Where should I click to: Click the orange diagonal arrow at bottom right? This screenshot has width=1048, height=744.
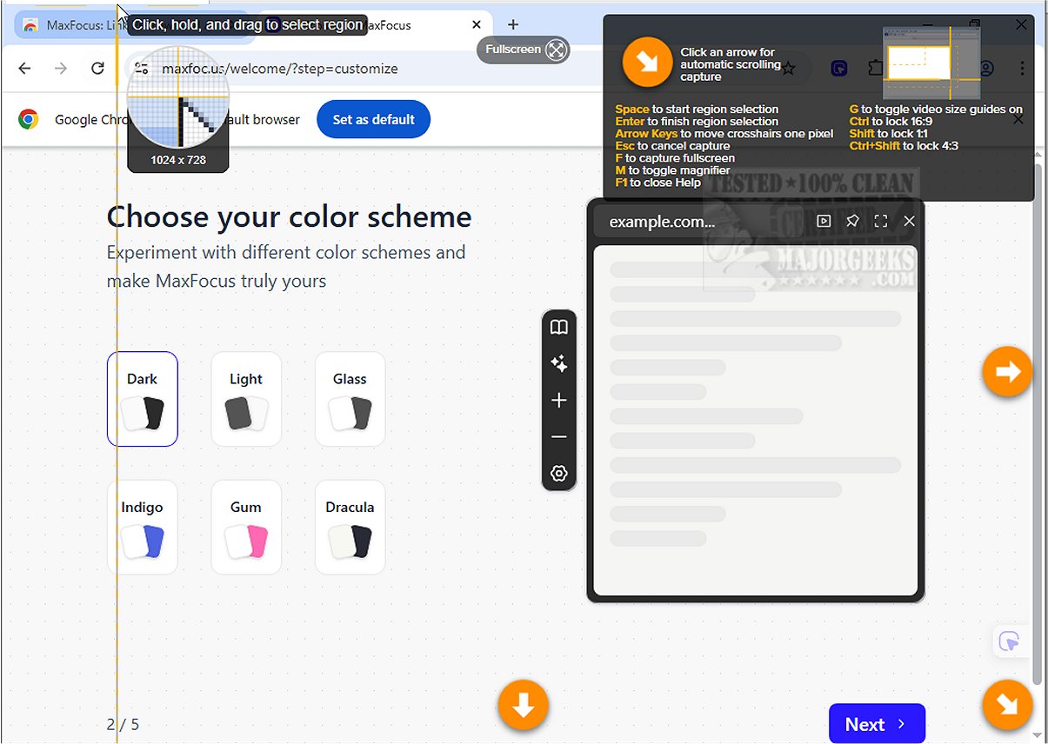click(1007, 706)
